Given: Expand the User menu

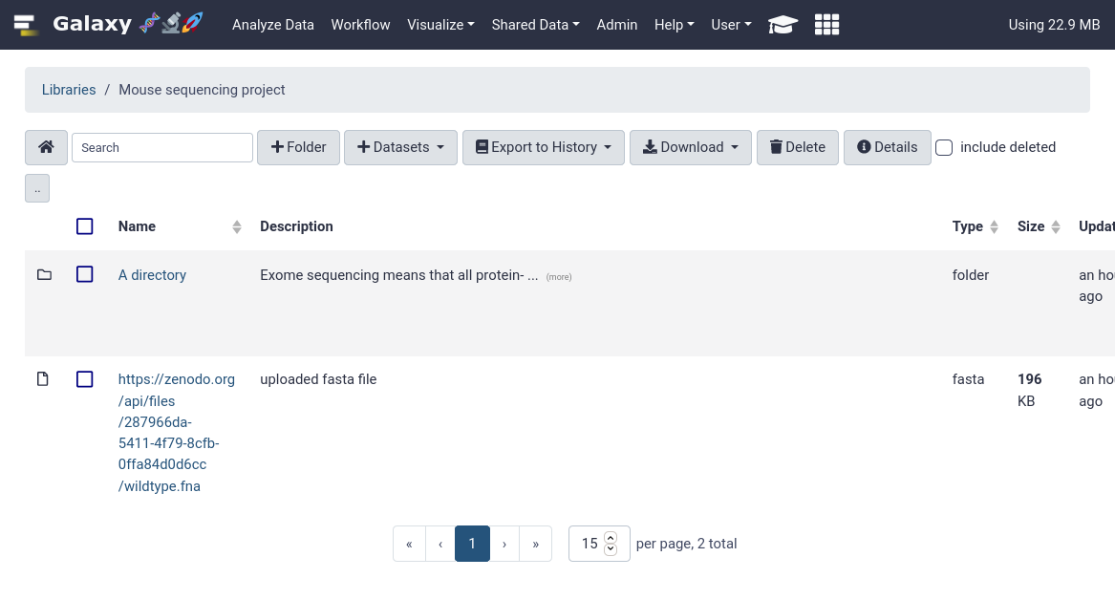Looking at the screenshot, I should (x=731, y=25).
